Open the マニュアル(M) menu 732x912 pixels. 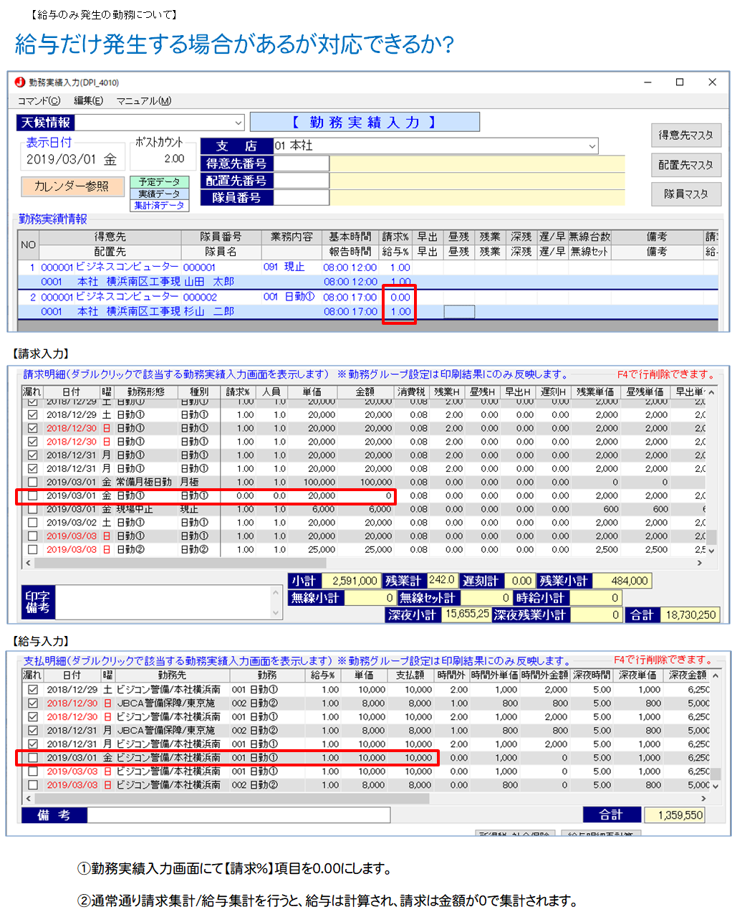pos(143,101)
